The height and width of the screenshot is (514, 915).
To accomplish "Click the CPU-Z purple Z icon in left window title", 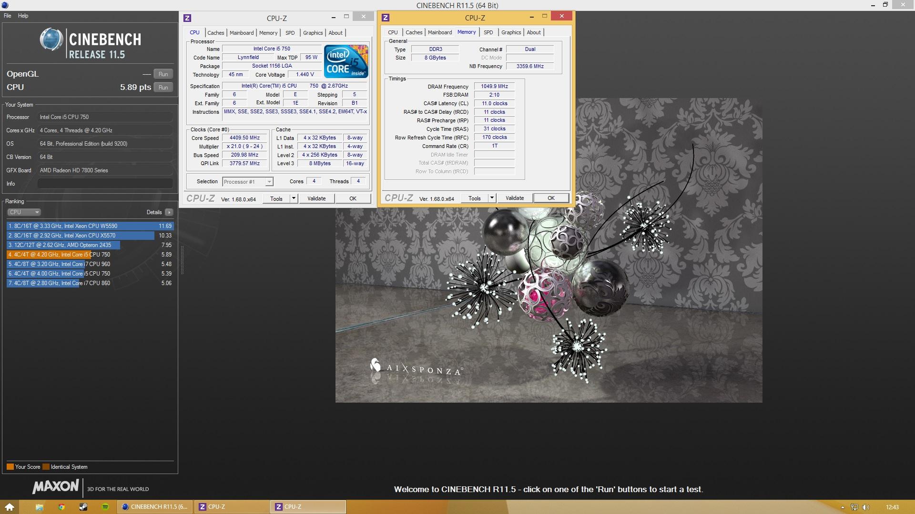I will pos(187,18).
